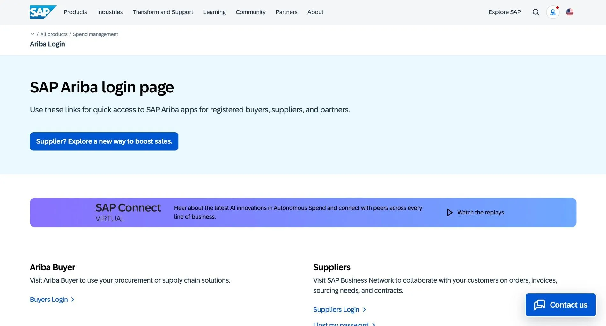606x326 pixels.
Task: Click the arrow next to Suppliers Login
Action: point(364,310)
